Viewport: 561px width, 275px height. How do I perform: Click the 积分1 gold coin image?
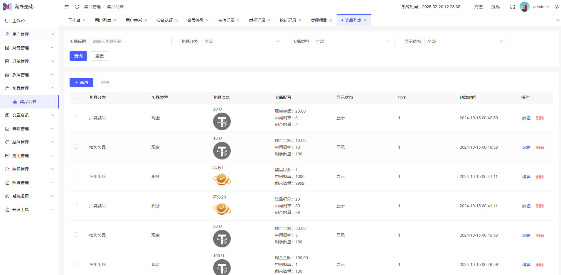click(x=222, y=179)
